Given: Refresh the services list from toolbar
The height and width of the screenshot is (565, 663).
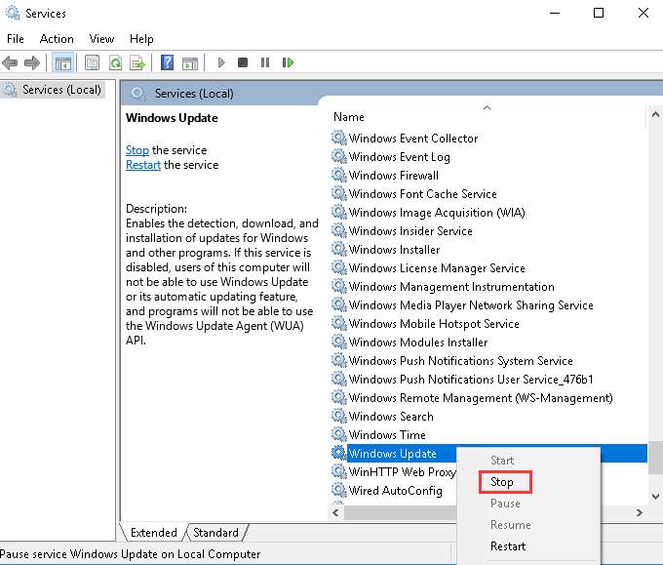Looking at the screenshot, I should (x=115, y=63).
